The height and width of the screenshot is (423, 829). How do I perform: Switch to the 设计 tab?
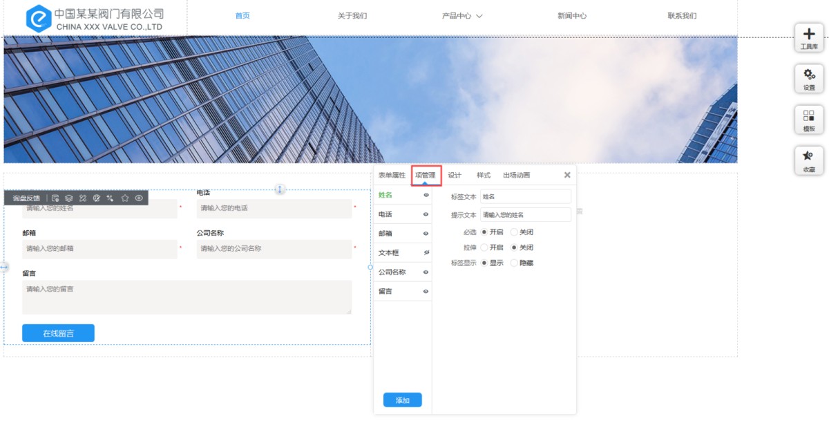[x=455, y=176]
